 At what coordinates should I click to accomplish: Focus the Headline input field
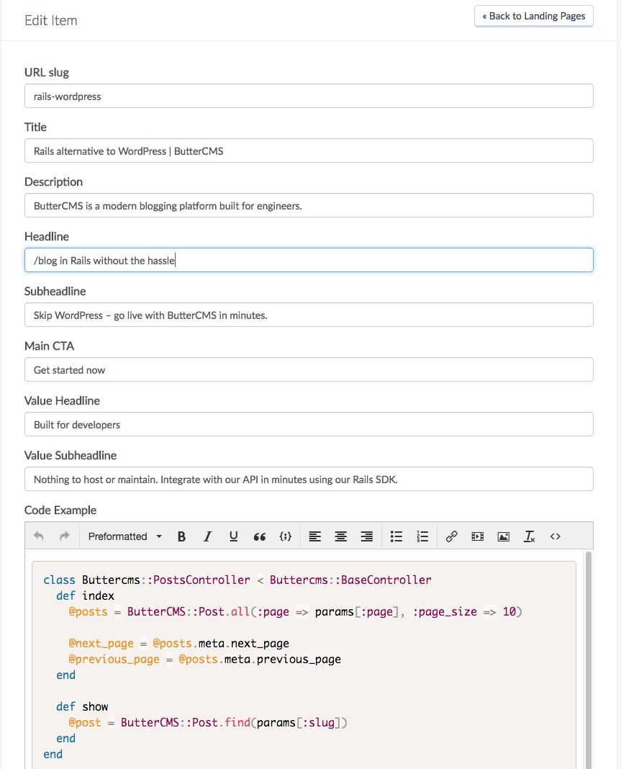pyautogui.click(x=309, y=260)
